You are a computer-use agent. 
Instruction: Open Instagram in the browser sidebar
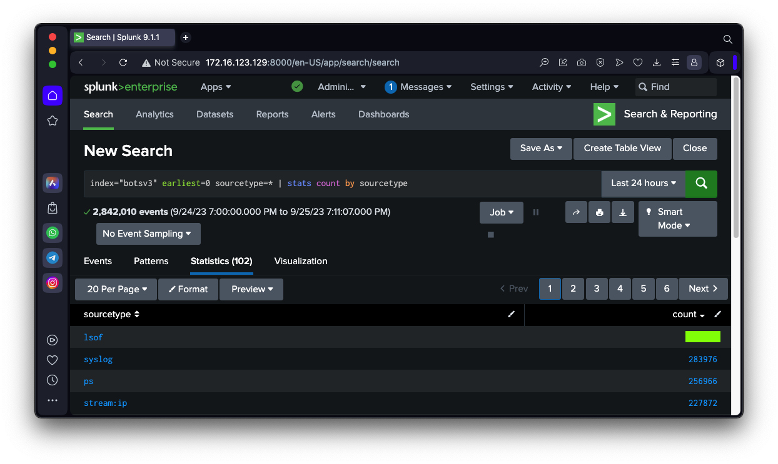tap(53, 282)
